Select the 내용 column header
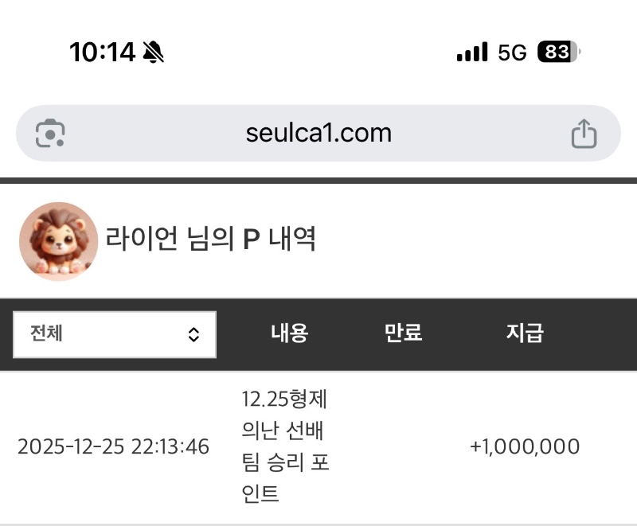This screenshot has width=637, height=526. [x=289, y=333]
